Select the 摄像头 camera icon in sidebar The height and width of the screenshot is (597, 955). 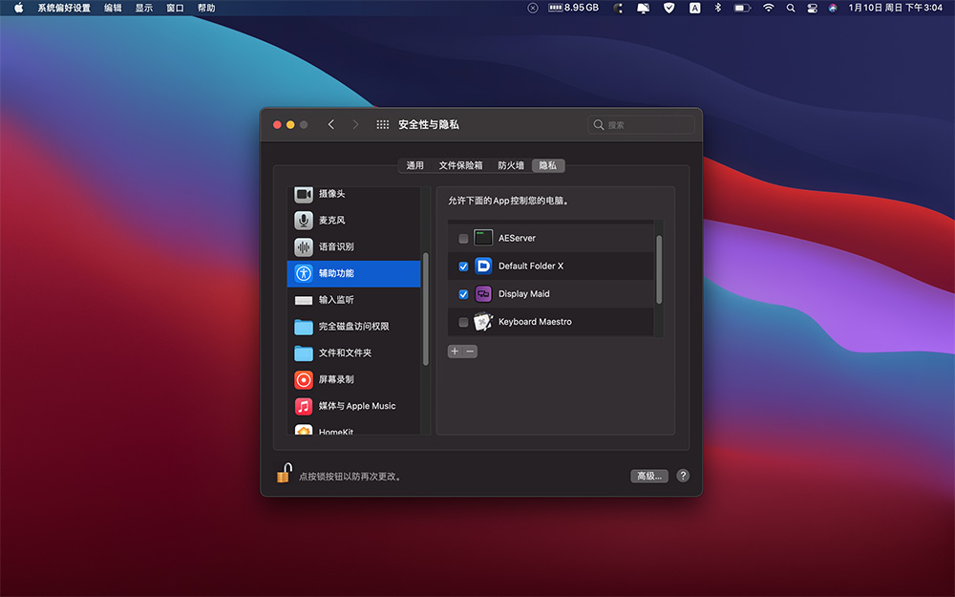tap(304, 194)
